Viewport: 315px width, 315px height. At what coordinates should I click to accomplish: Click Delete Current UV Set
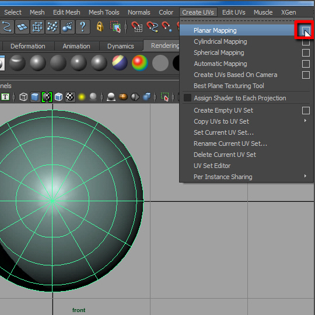[225, 155]
